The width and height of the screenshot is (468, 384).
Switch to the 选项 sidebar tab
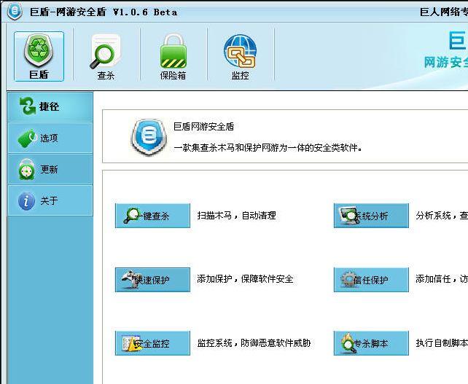pyautogui.click(x=50, y=138)
